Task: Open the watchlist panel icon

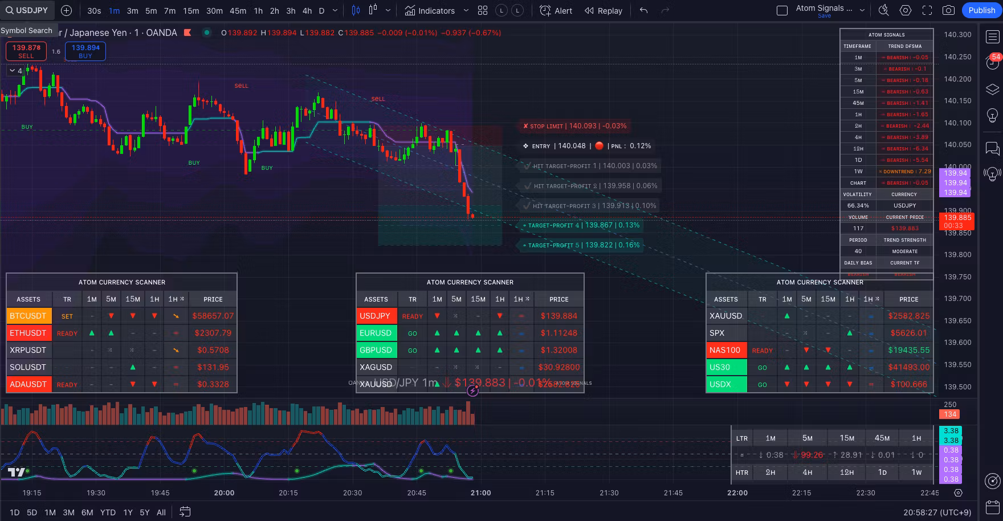Action: click(992, 37)
